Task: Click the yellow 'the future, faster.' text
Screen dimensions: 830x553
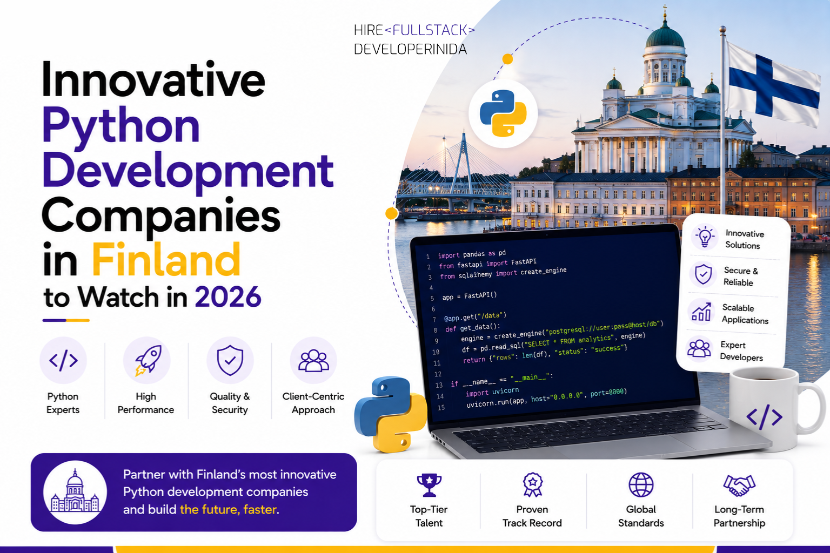Action: click(230, 509)
